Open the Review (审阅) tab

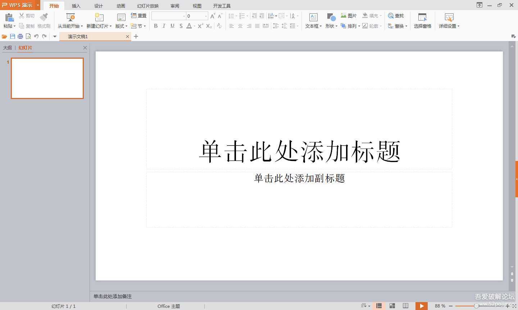pos(175,6)
